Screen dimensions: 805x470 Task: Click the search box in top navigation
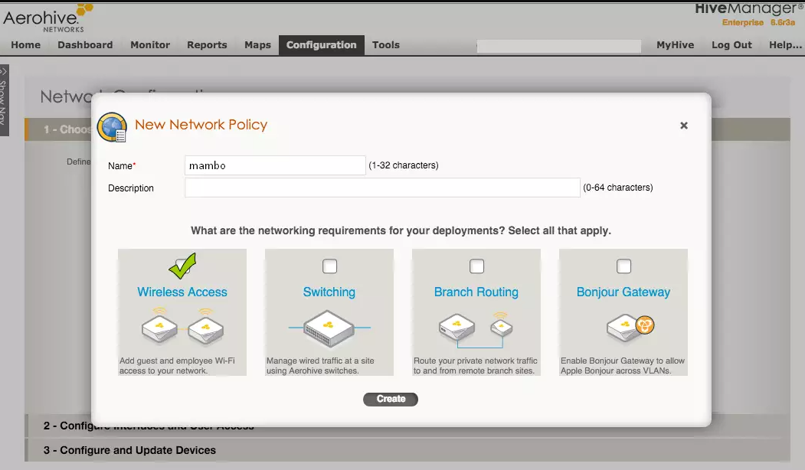point(558,46)
